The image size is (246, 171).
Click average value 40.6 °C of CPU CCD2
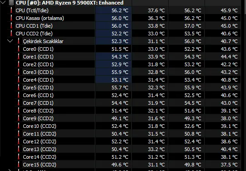(x=229, y=34)
